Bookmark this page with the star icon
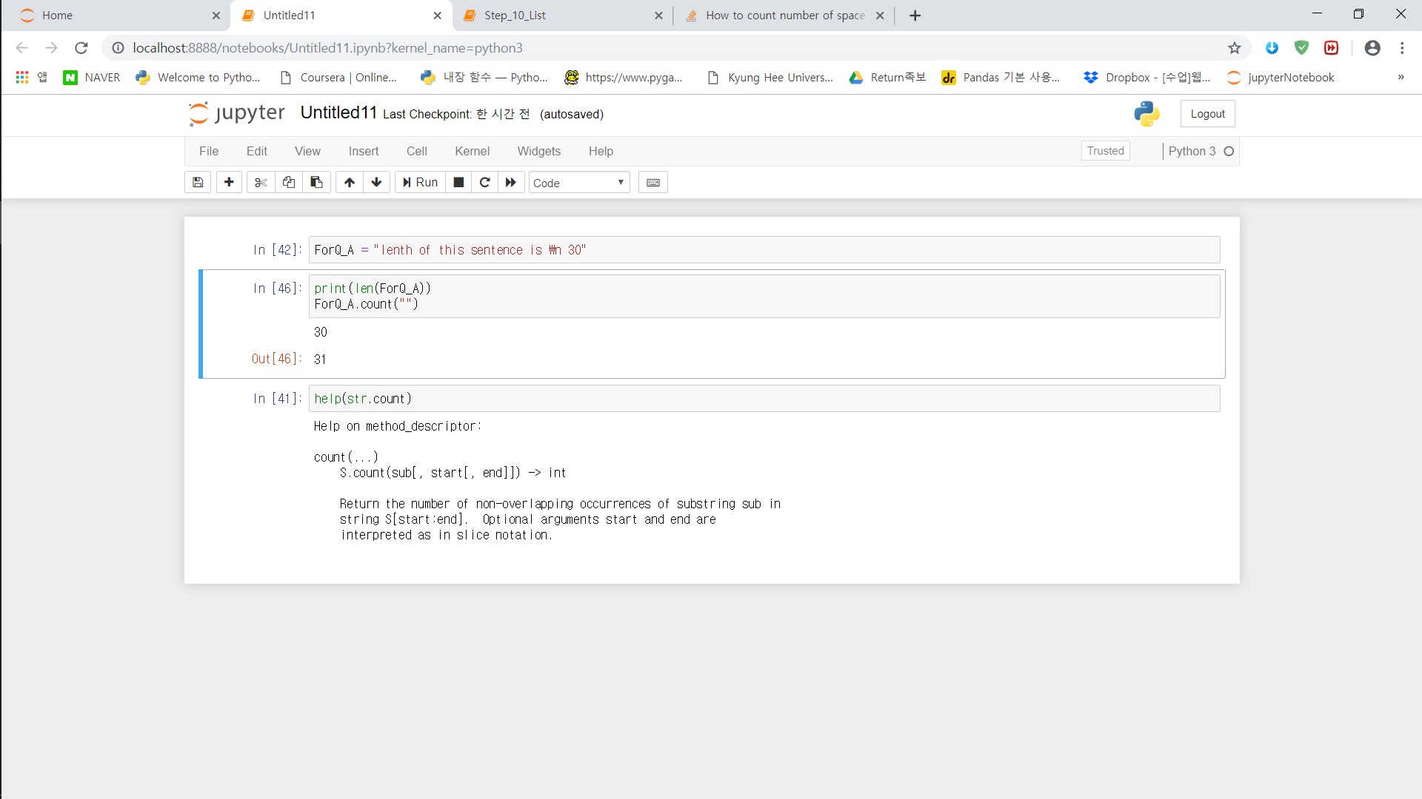1422x799 pixels. (x=1235, y=48)
